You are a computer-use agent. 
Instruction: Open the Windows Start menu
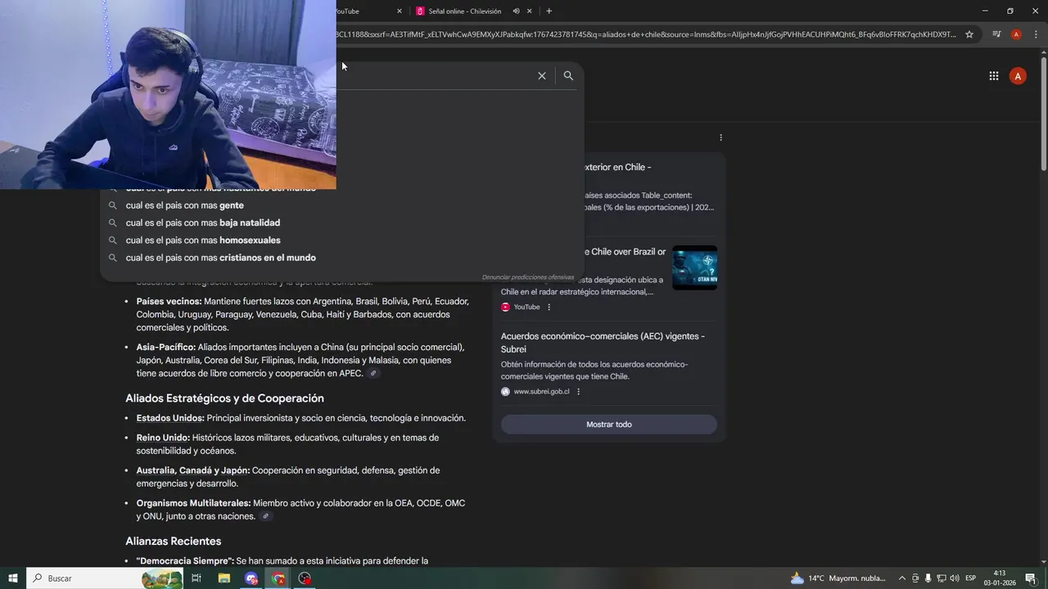pyautogui.click(x=12, y=578)
